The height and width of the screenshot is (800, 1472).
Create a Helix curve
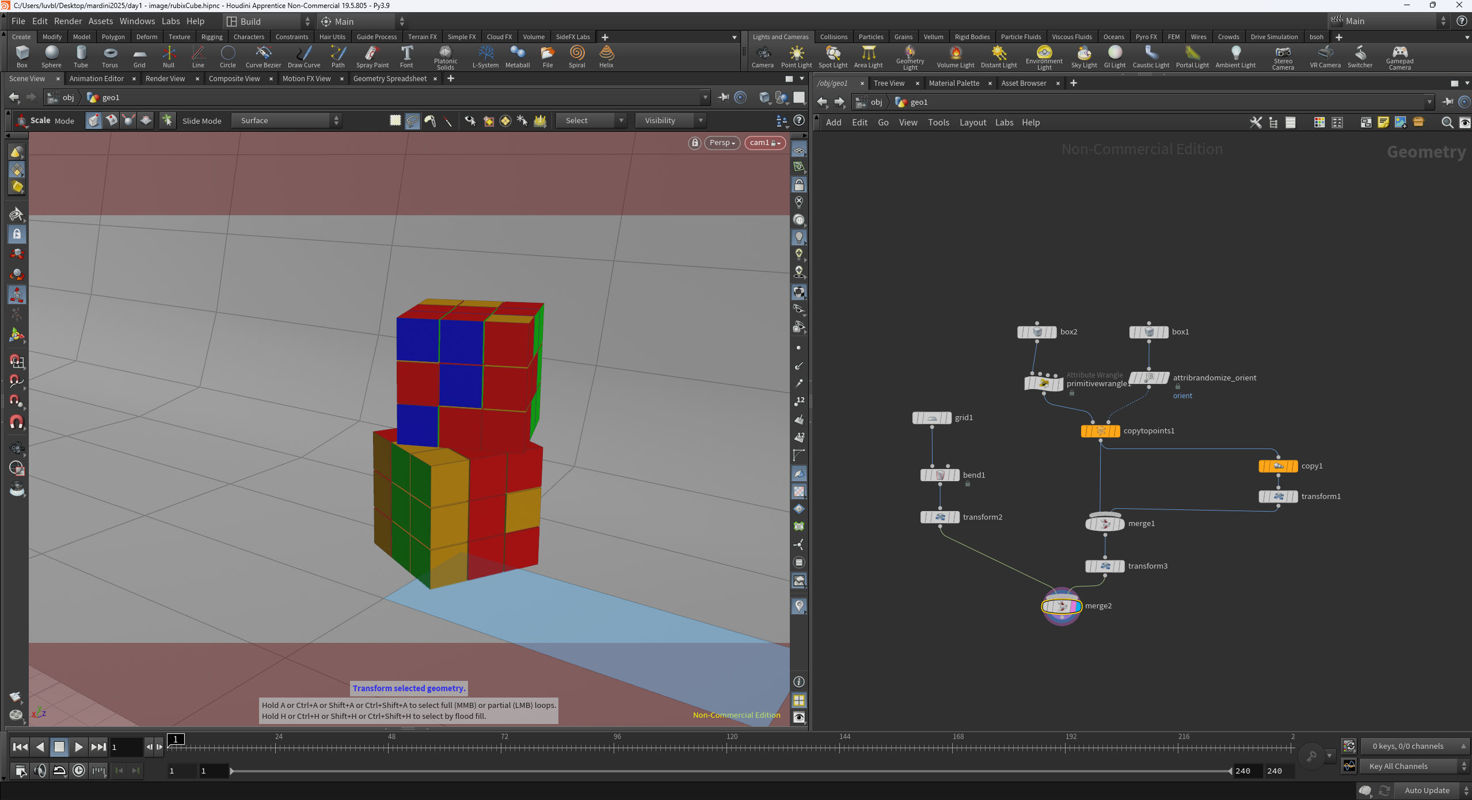point(606,56)
